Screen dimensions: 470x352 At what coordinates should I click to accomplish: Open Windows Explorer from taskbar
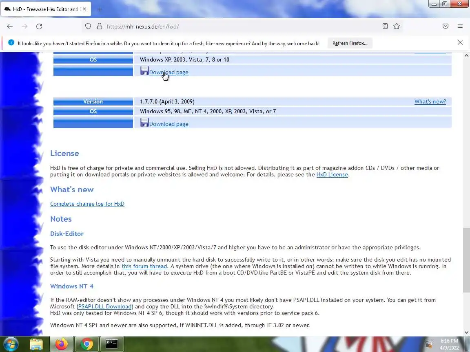pyautogui.click(x=36, y=344)
